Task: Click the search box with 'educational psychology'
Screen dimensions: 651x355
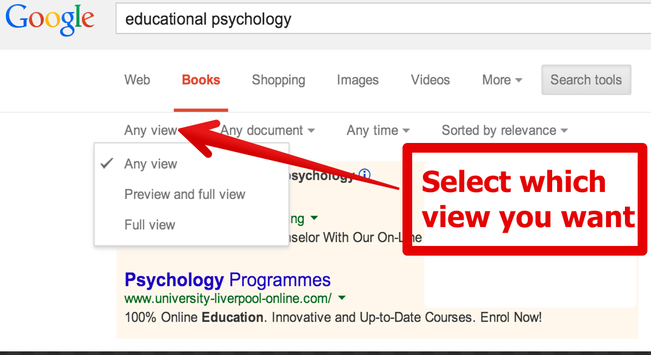Action: click(383, 19)
